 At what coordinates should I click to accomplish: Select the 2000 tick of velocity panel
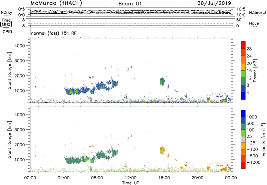click(20, 145)
